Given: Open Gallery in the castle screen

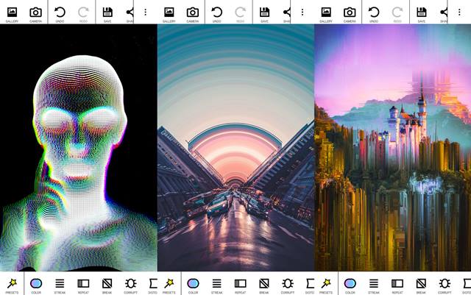Looking at the screenshot, I should coord(326,15).
